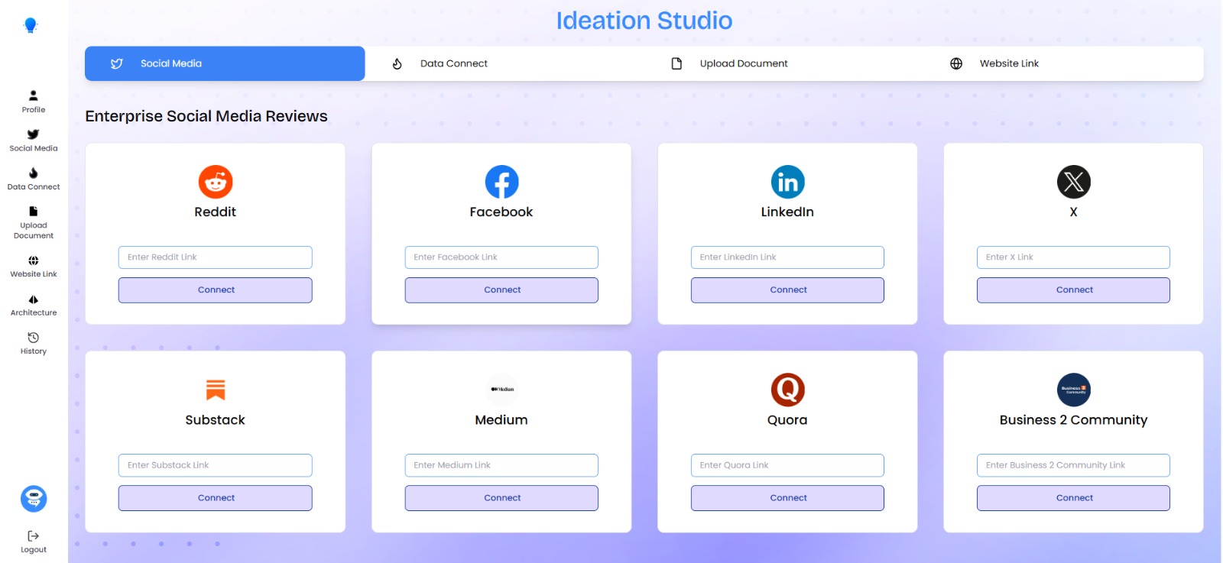Click the LinkedIn logo icon
This screenshot has height=563, width=1223.
click(787, 182)
